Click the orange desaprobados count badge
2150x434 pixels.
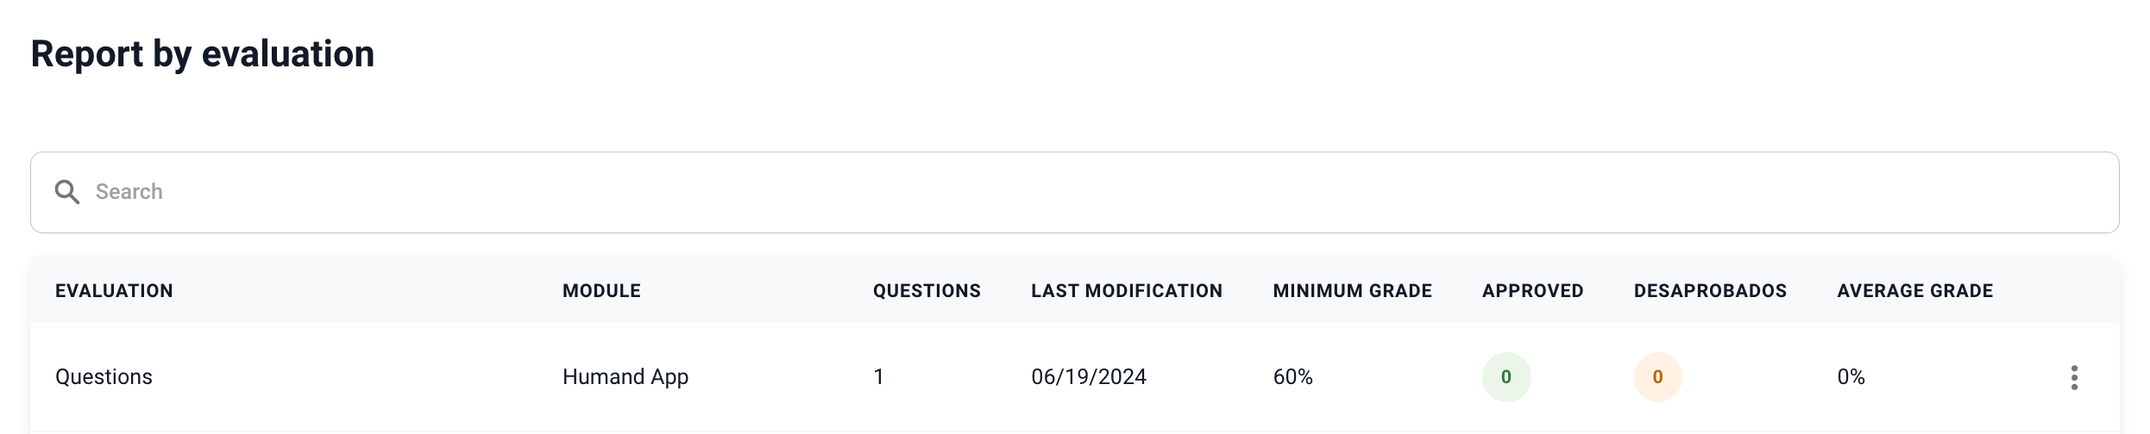point(1657,377)
